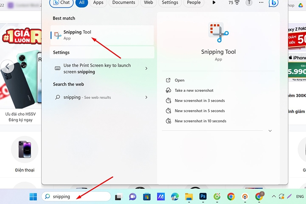The image size is (306, 204).
Task: Open snipping web results entry
Action: [102, 97]
